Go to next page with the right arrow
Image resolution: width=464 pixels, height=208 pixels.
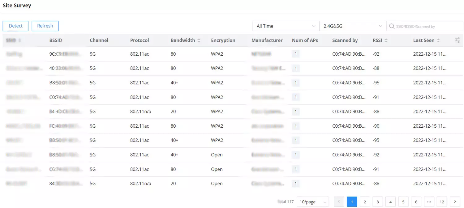[x=455, y=202]
